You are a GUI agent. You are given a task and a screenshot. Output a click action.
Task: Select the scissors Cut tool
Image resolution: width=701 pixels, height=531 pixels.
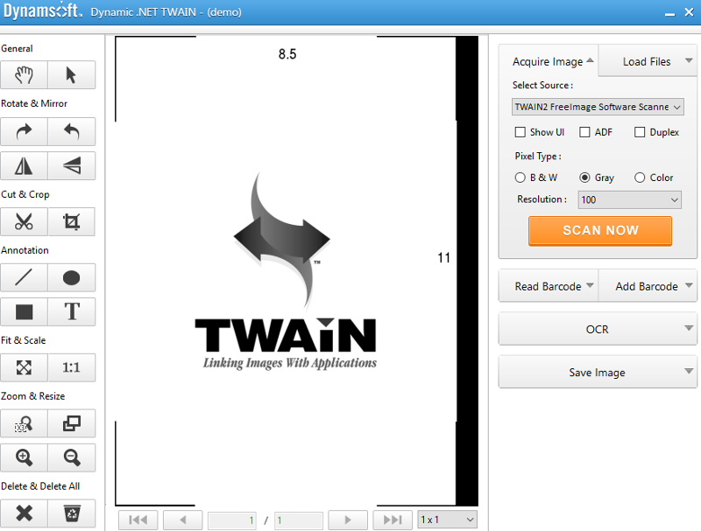coord(24,221)
